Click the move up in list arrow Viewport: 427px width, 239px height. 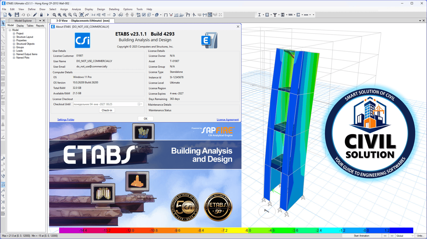tap(127, 15)
